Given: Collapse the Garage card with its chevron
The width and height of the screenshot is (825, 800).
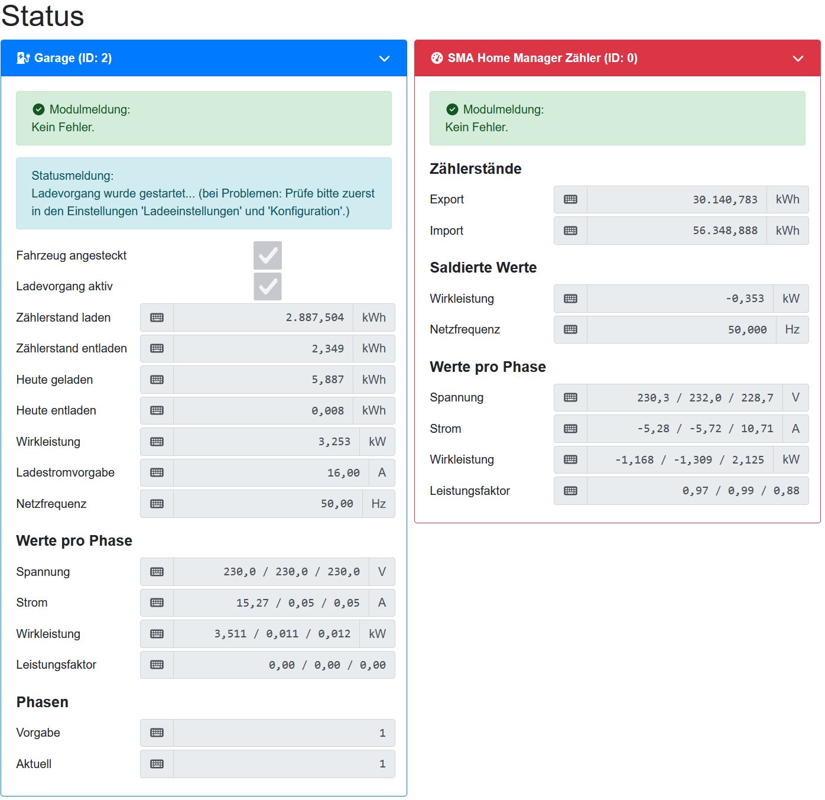Looking at the screenshot, I should (384, 59).
